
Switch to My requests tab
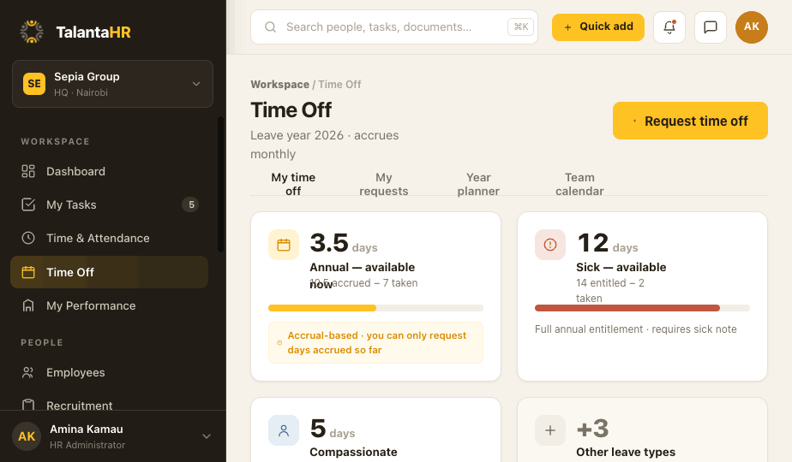point(383,184)
